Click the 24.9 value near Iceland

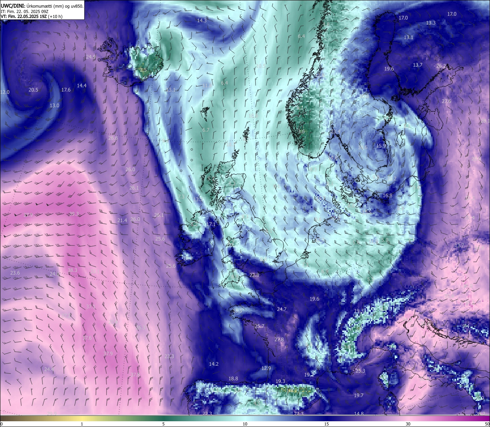pos(91,57)
